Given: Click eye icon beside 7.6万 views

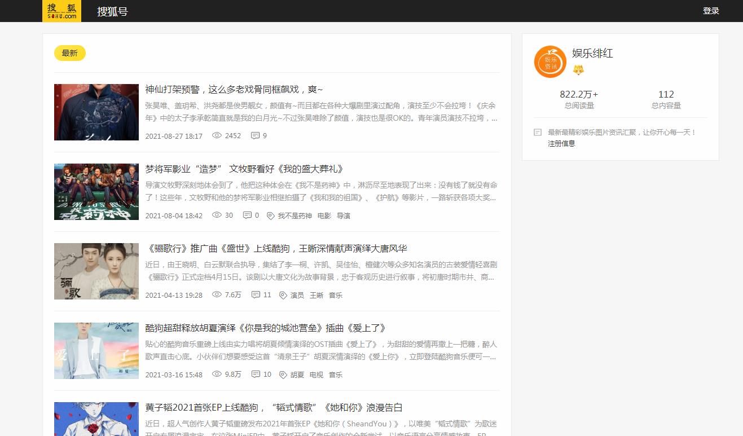Looking at the screenshot, I should point(217,295).
